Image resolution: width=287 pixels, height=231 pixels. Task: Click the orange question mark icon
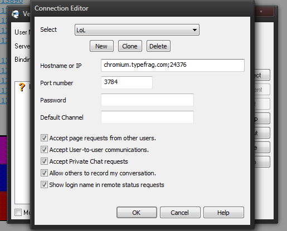pyautogui.click(x=22, y=87)
